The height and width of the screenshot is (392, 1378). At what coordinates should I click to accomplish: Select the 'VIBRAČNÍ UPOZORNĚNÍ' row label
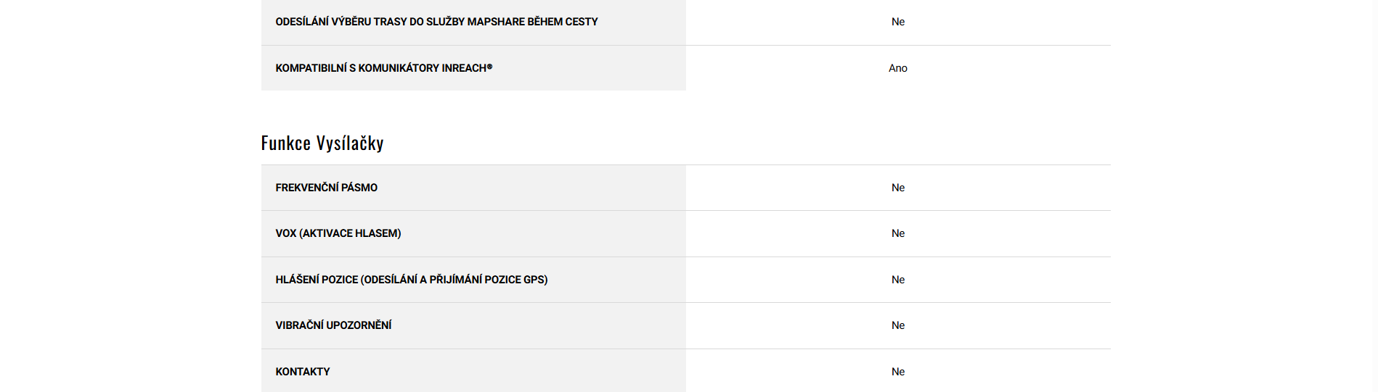[x=333, y=325]
